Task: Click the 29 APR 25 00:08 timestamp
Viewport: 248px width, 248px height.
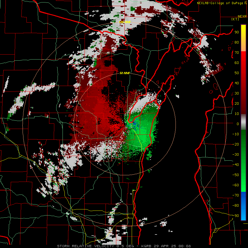Action: 172,246
